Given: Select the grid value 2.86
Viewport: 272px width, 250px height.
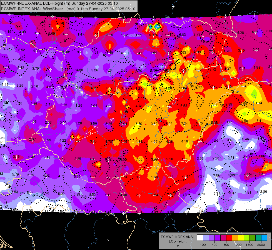Looking at the screenshot, I should pos(263,192).
